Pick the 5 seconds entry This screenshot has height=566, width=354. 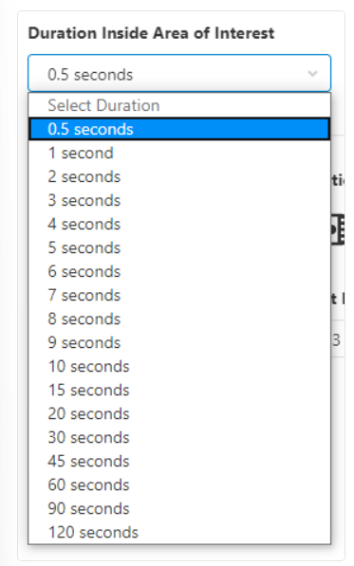pyautogui.click(x=179, y=247)
